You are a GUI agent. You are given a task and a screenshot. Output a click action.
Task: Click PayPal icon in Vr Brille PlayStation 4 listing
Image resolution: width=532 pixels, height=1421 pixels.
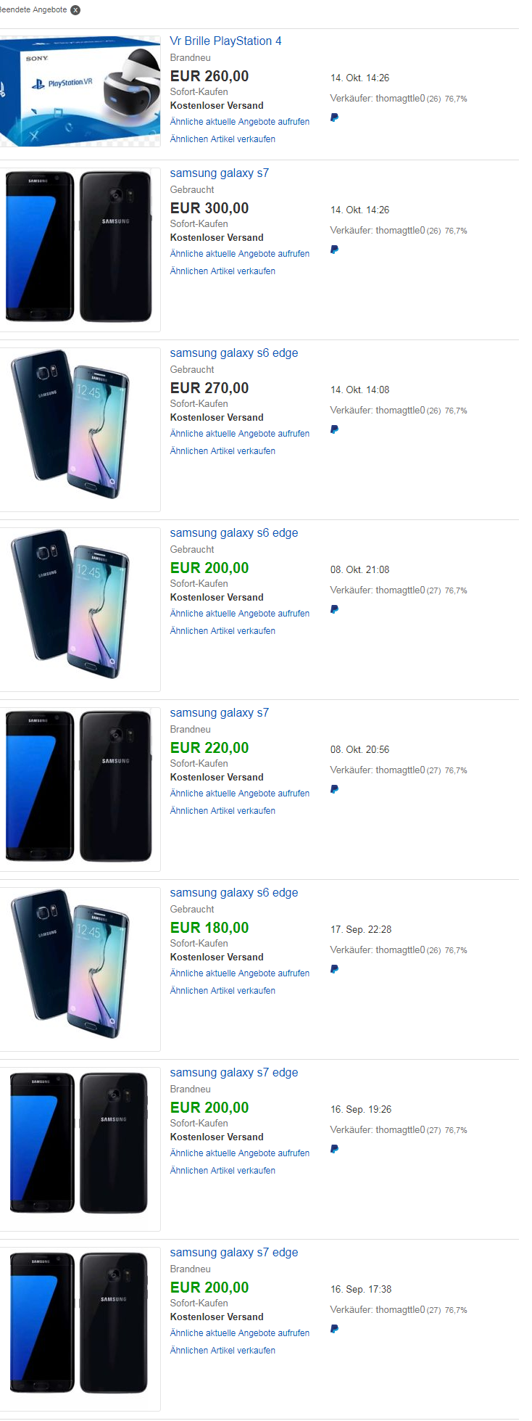pyautogui.click(x=334, y=118)
